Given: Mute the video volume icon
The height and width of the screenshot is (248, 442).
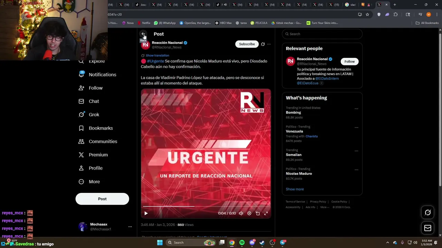Looking at the screenshot, I should 241,213.
